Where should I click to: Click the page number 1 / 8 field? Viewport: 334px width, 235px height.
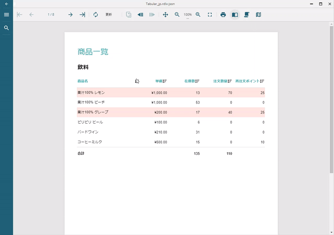click(x=51, y=15)
